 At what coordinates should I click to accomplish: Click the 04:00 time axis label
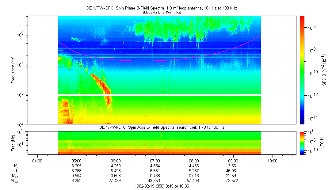tap(37, 161)
